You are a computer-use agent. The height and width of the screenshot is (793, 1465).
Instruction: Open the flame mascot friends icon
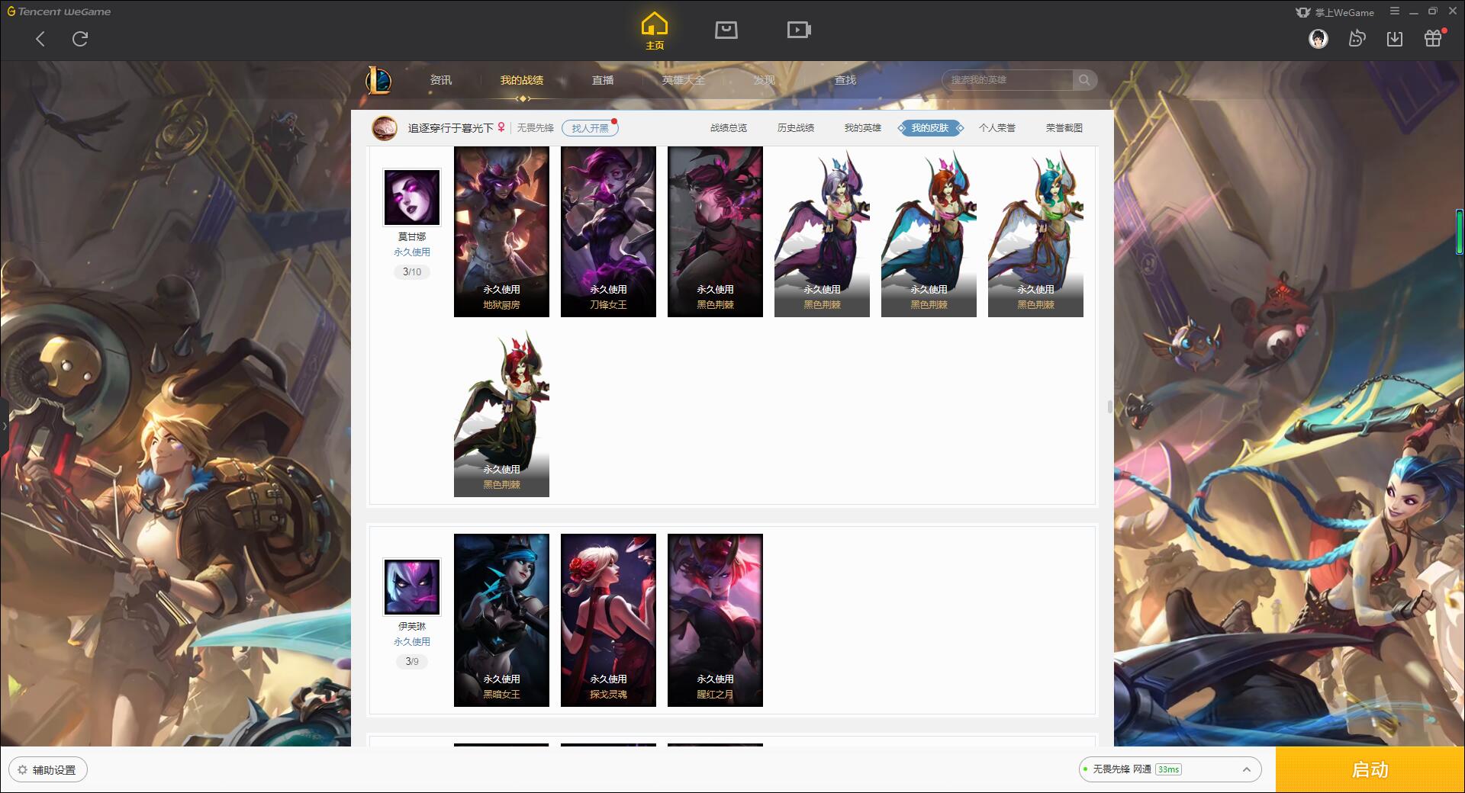click(1357, 39)
